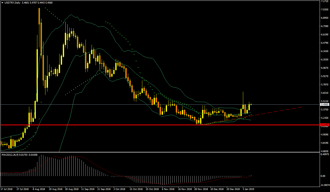Open the chart dropdown triangle beside USDTRY,Daily
330x192 pixels.
coord(2,3)
